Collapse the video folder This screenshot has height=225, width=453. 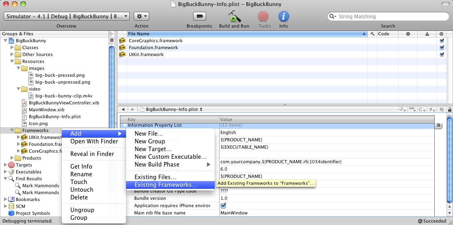pyautogui.click(x=18, y=89)
